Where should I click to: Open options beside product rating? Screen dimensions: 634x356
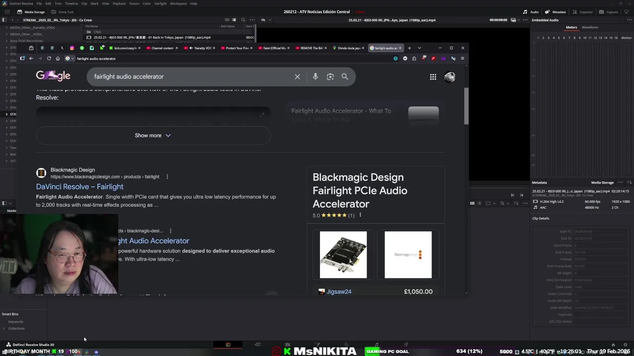point(360,215)
